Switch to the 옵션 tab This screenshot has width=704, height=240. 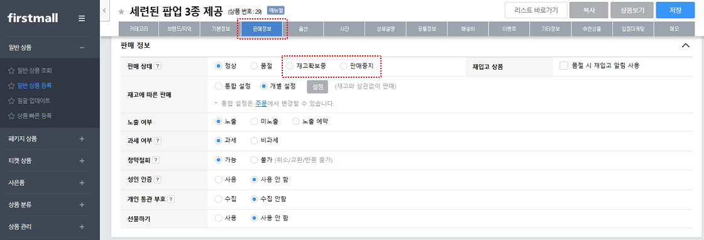point(303,29)
